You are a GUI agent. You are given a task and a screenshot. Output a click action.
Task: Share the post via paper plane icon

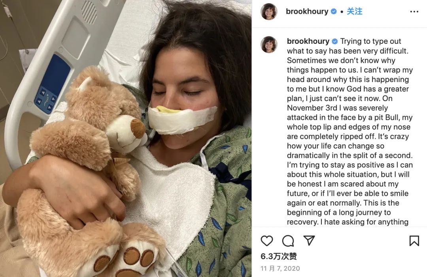coord(309,241)
